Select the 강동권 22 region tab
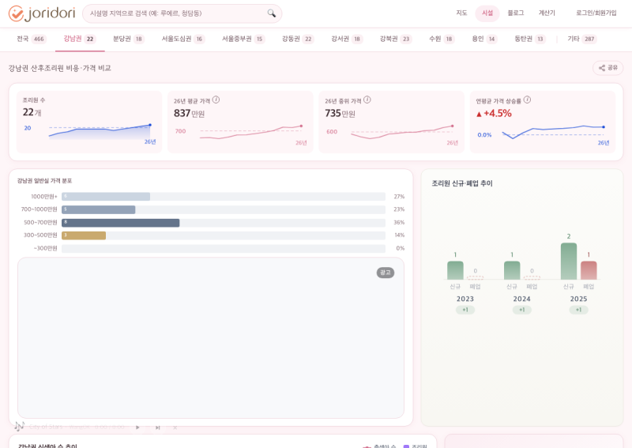 click(298, 39)
